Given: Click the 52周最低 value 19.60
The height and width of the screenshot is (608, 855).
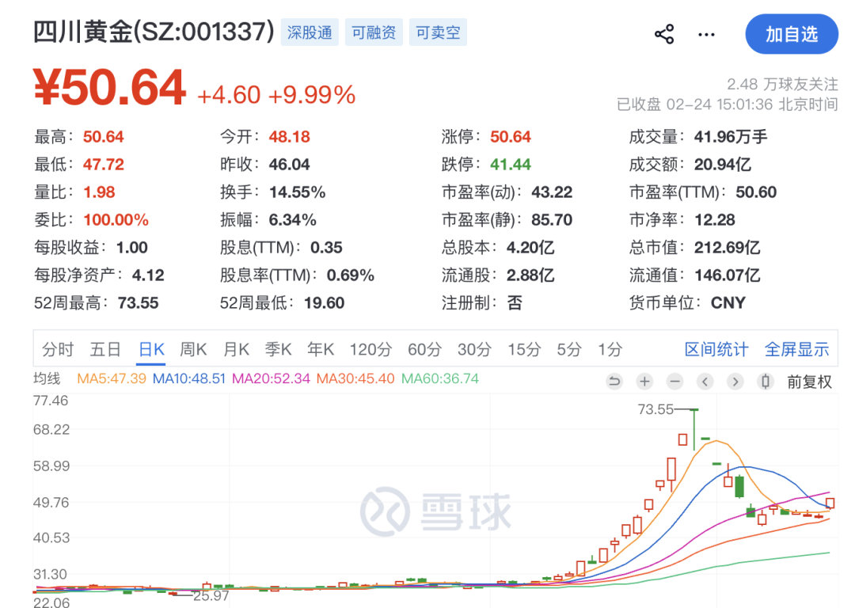Looking at the screenshot, I should 324,302.
